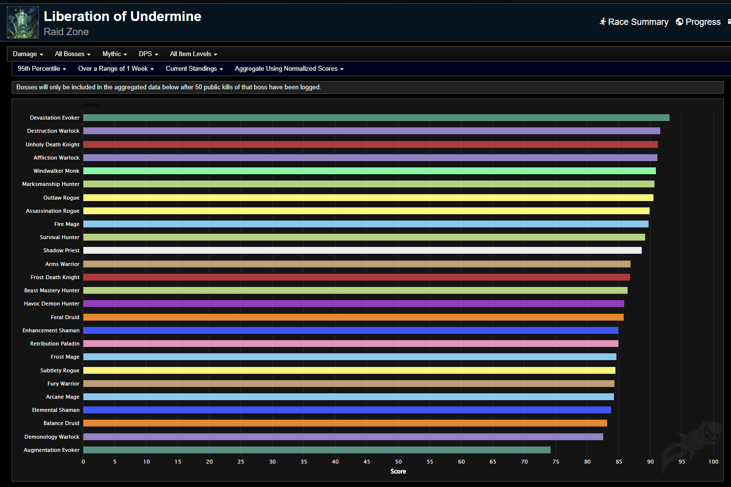Open the All Item Levels menu
Viewport: 731px width, 487px height.
[x=193, y=54]
